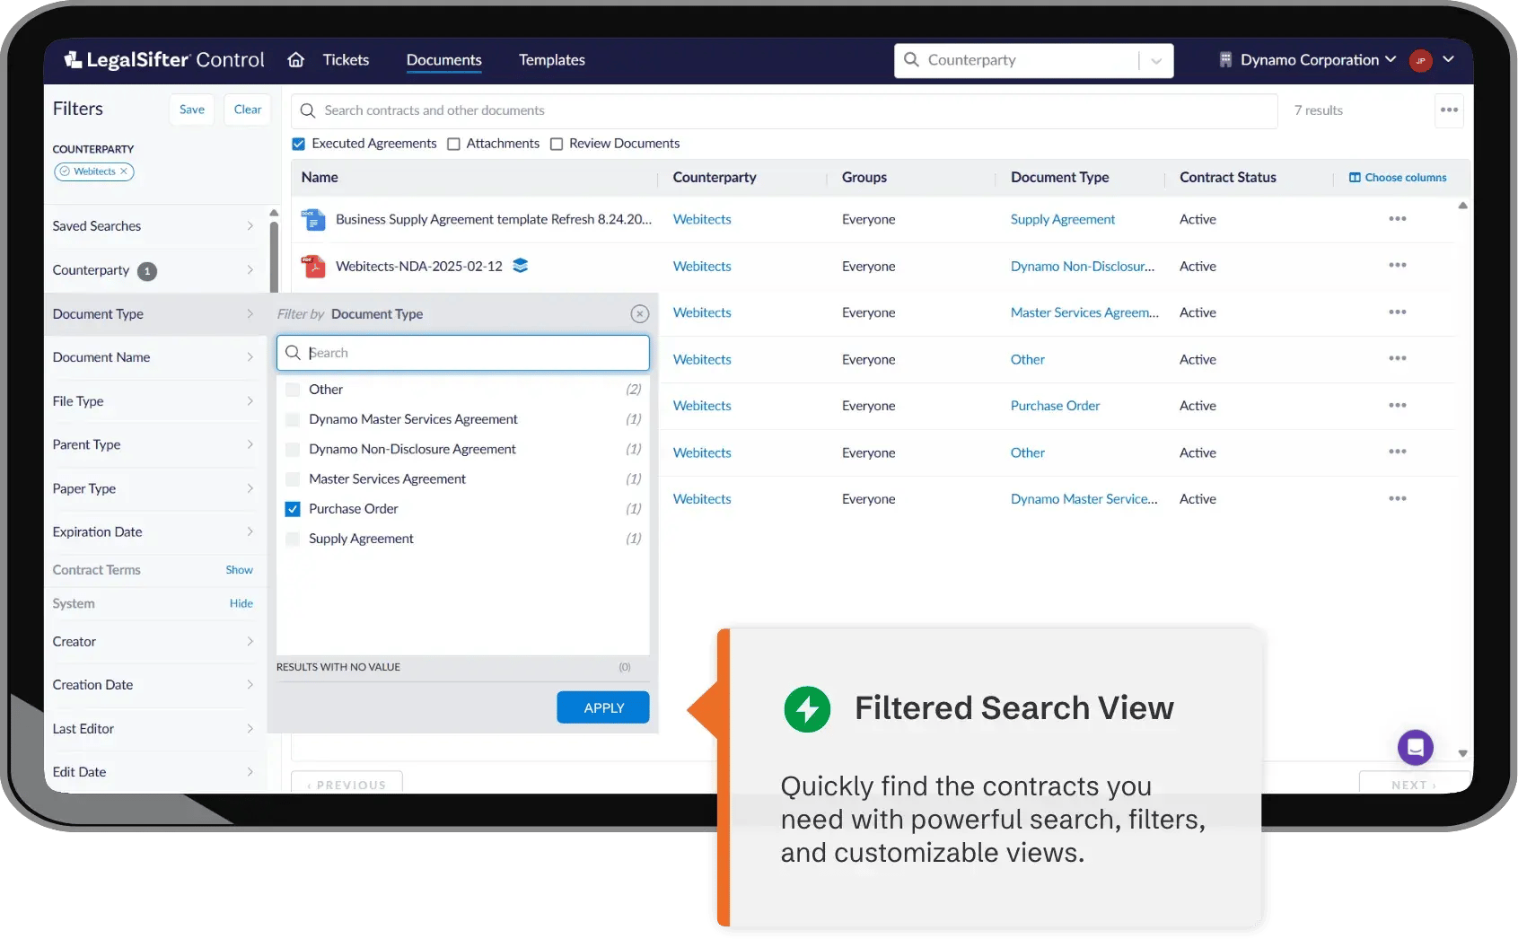Remove the Webitects counterparty filter chip
This screenshot has height=948, width=1518.
pyautogui.click(x=124, y=171)
